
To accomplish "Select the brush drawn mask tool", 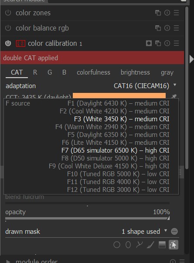I will 150,245.
